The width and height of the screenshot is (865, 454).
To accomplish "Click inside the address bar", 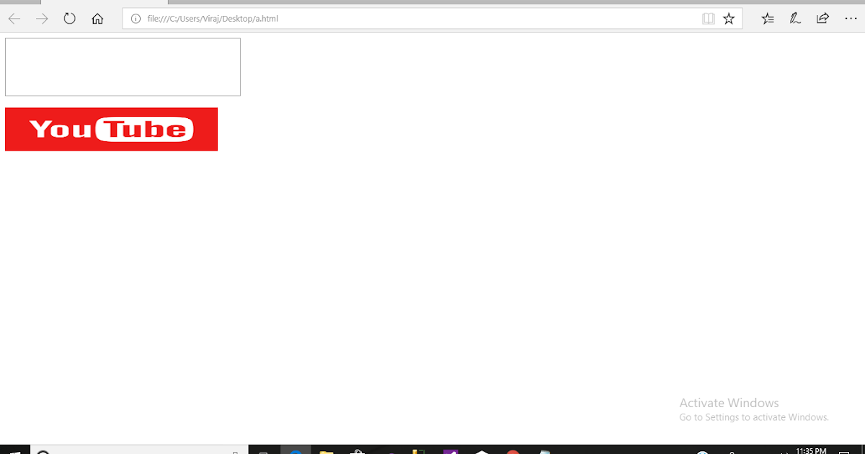I will [360, 19].
